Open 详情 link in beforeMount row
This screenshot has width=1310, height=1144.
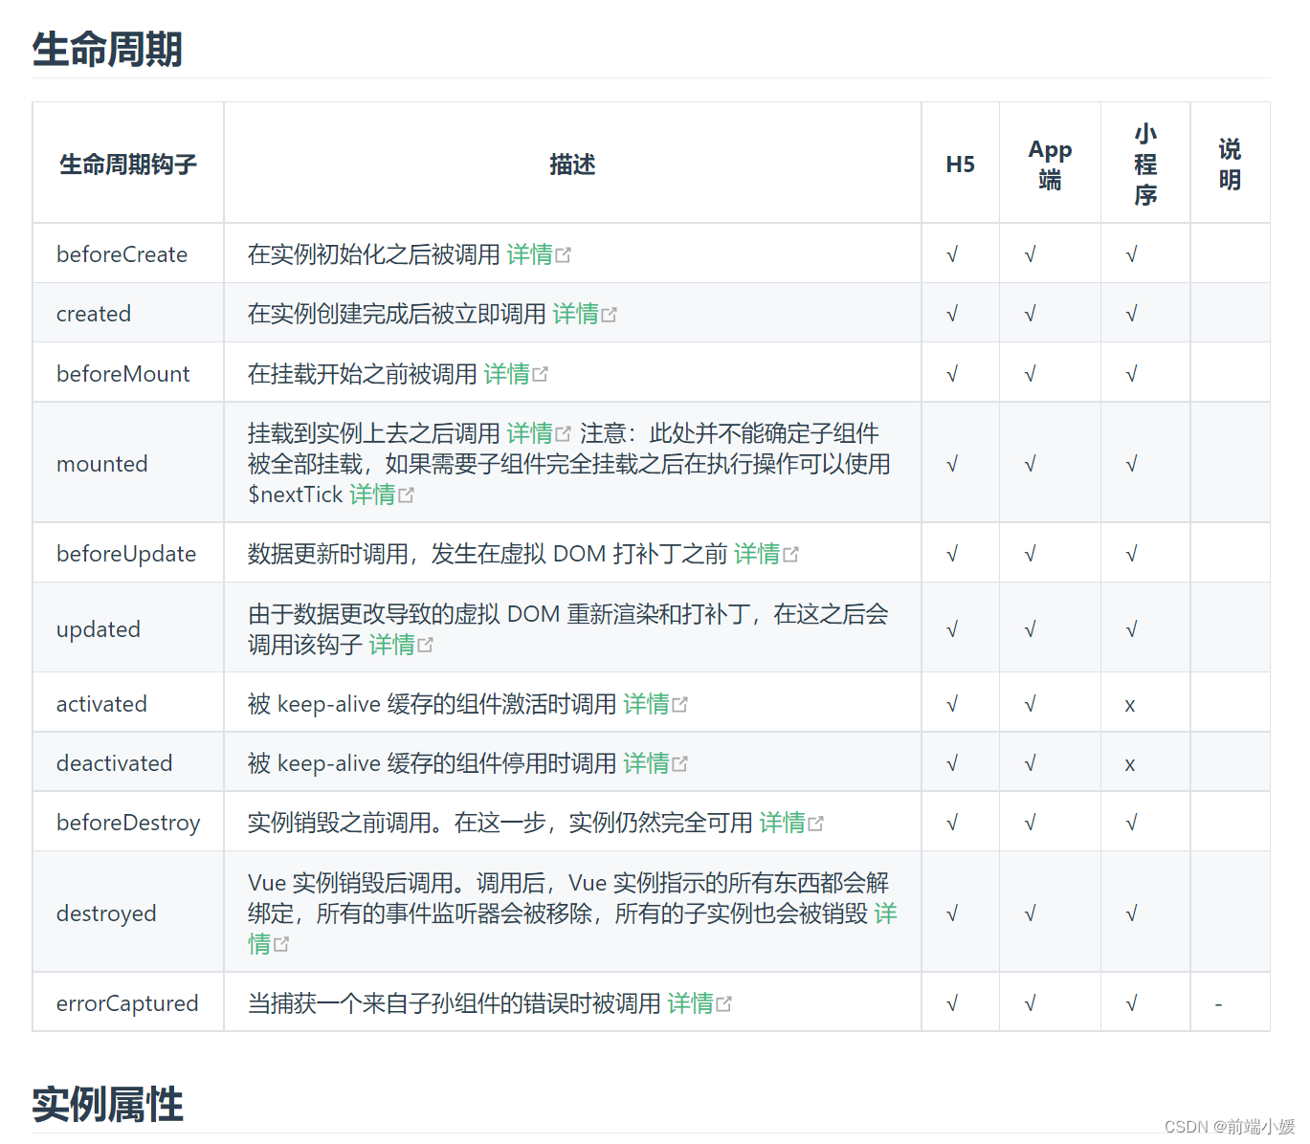pyautogui.click(x=506, y=374)
